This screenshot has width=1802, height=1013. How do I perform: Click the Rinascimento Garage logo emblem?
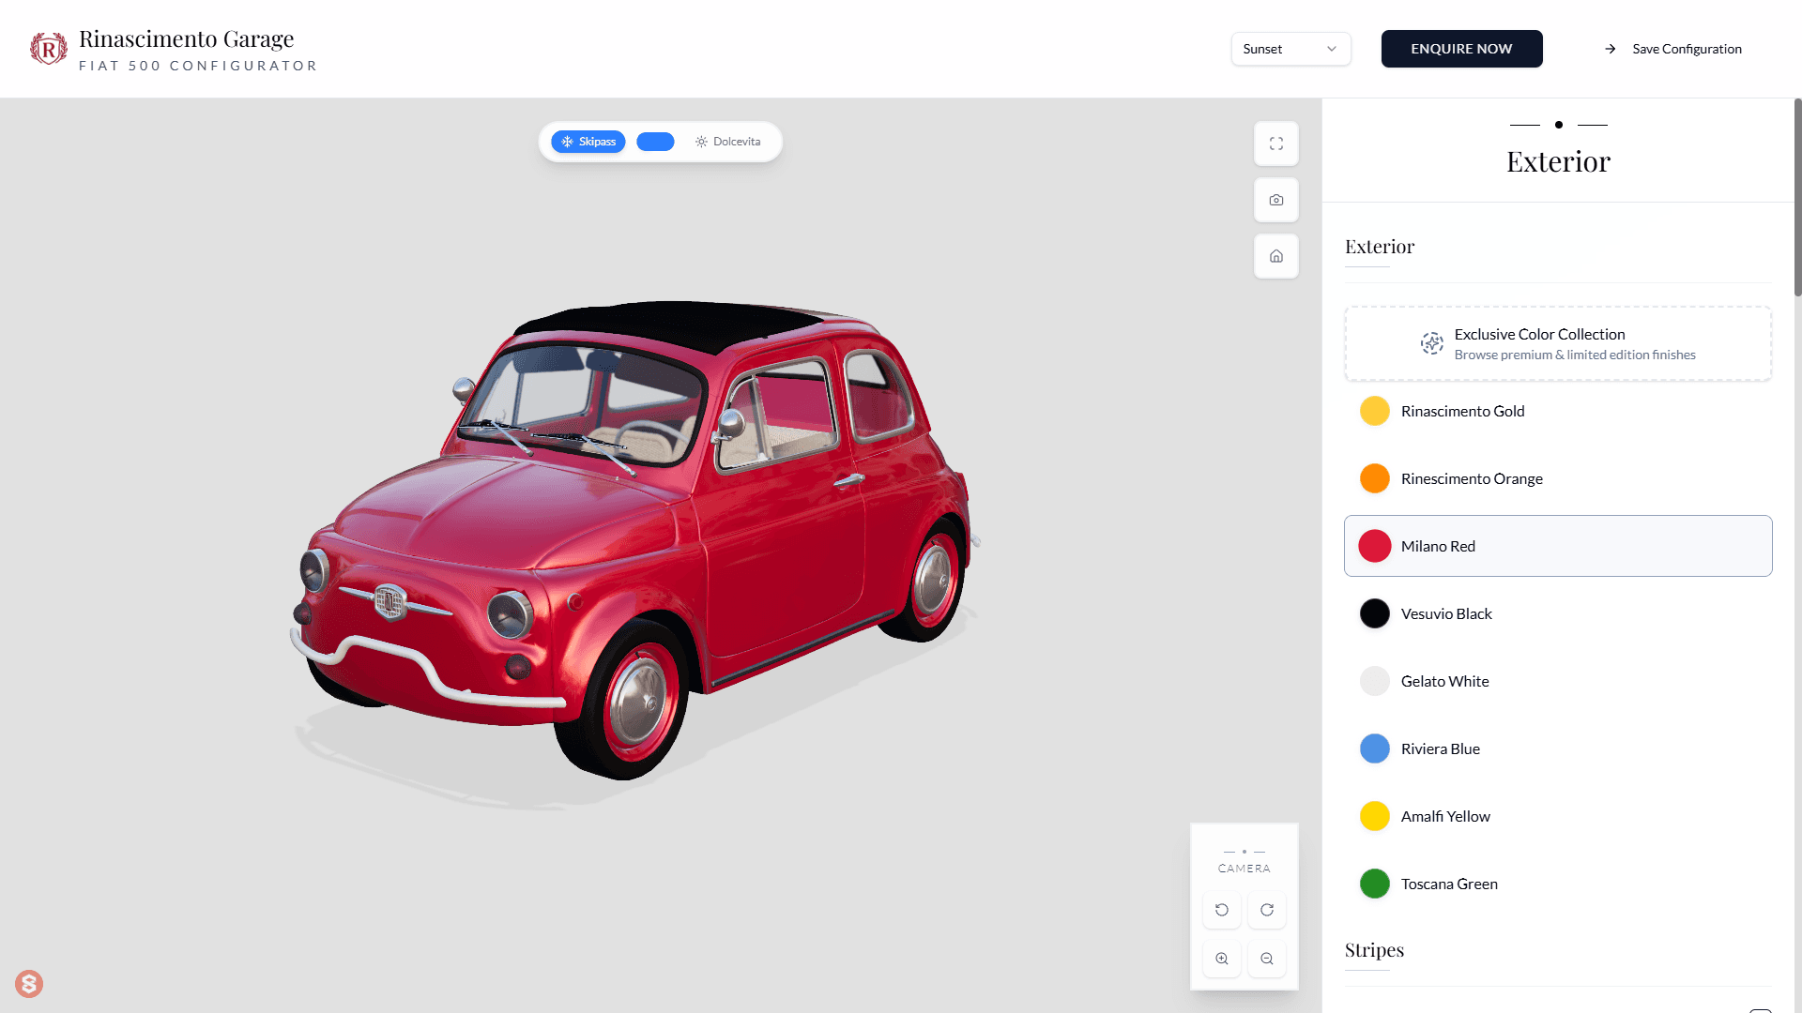coord(48,49)
